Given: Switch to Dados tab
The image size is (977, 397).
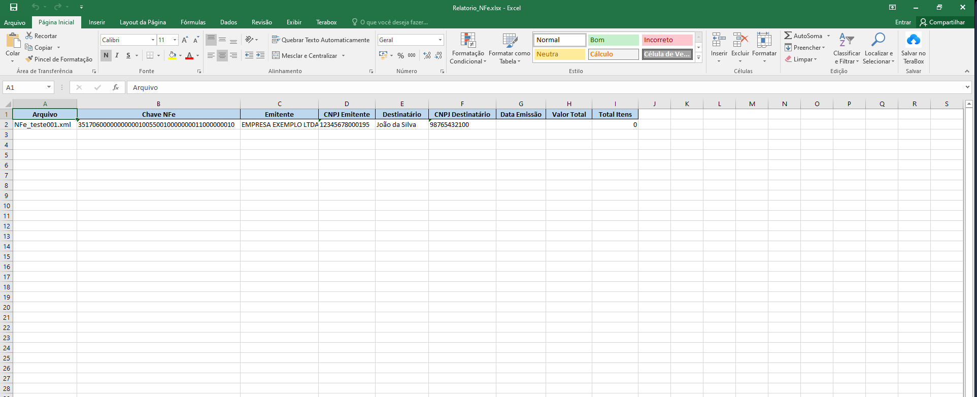Looking at the screenshot, I should (228, 22).
